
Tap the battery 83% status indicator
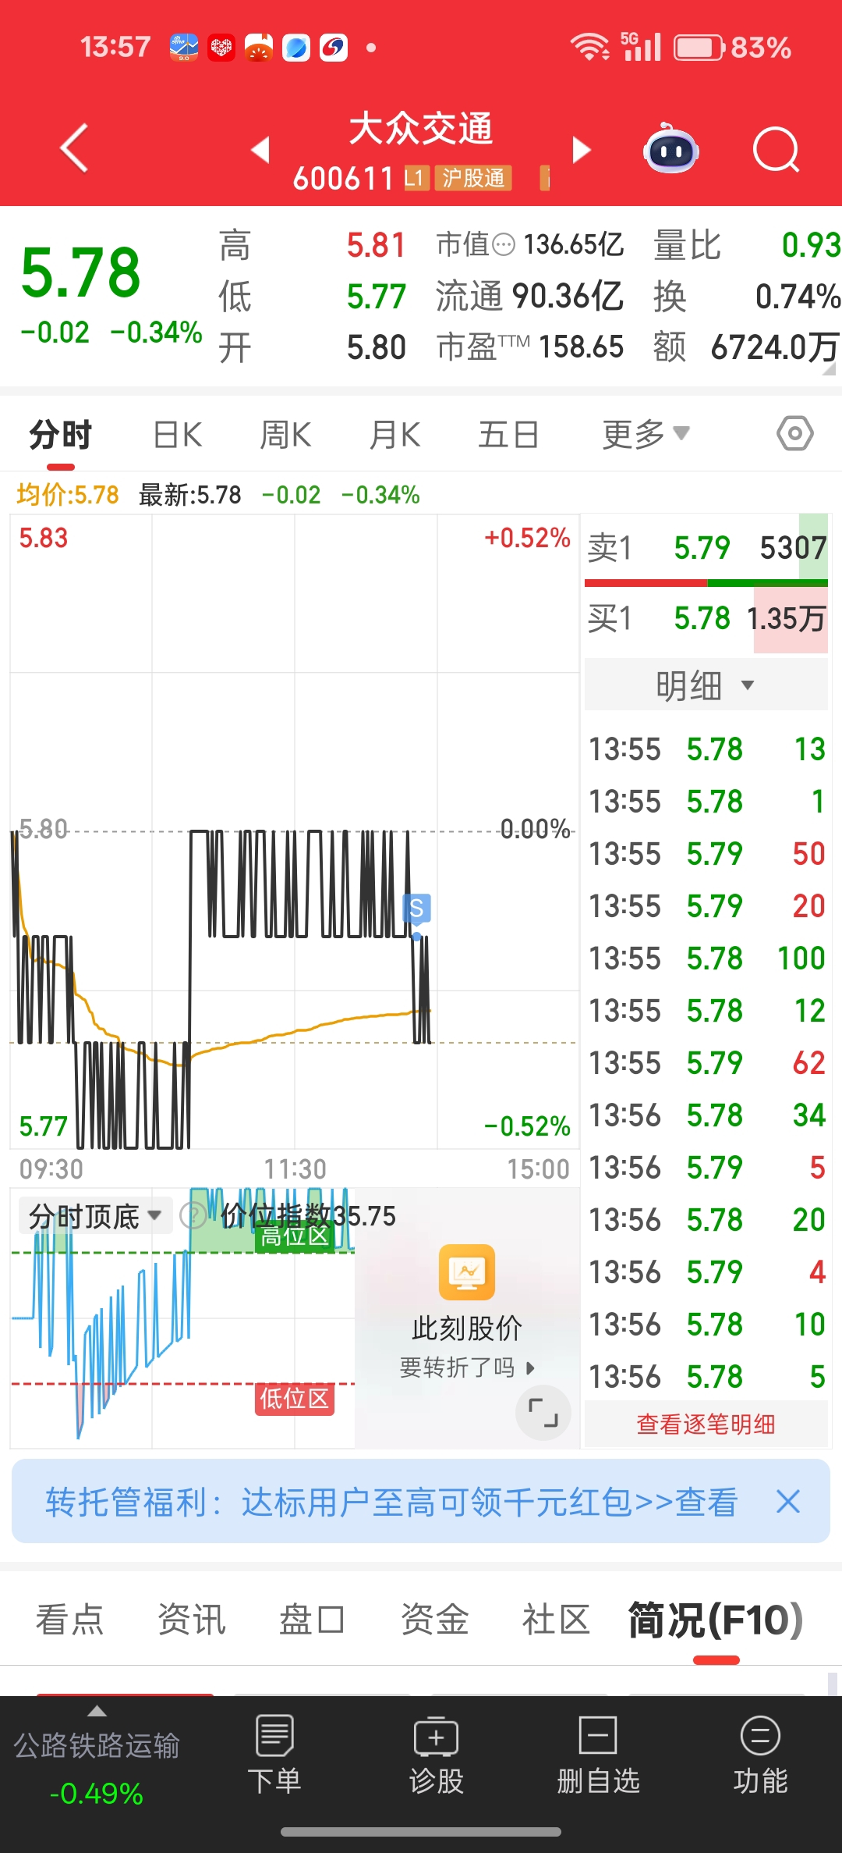[733, 48]
